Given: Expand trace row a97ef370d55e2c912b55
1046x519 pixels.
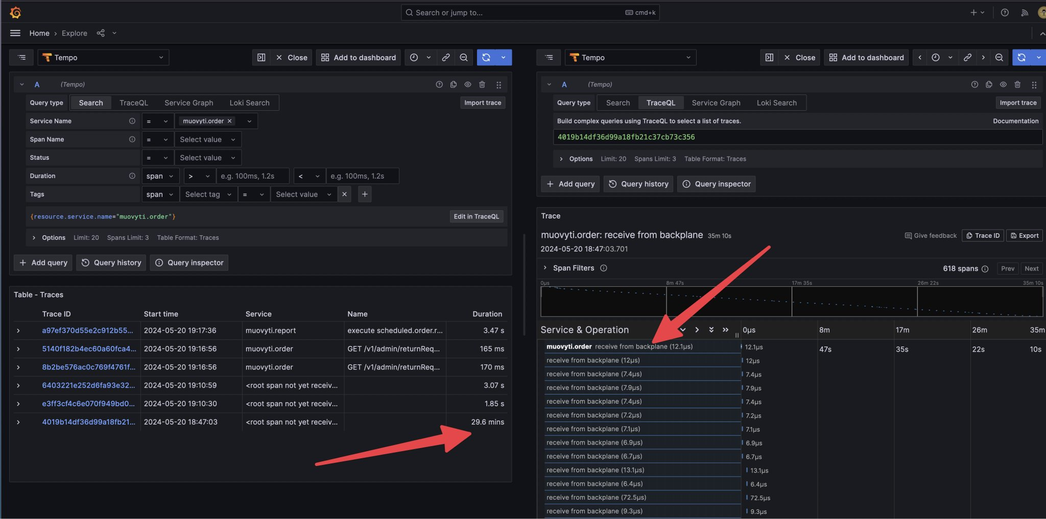Looking at the screenshot, I should tap(18, 331).
